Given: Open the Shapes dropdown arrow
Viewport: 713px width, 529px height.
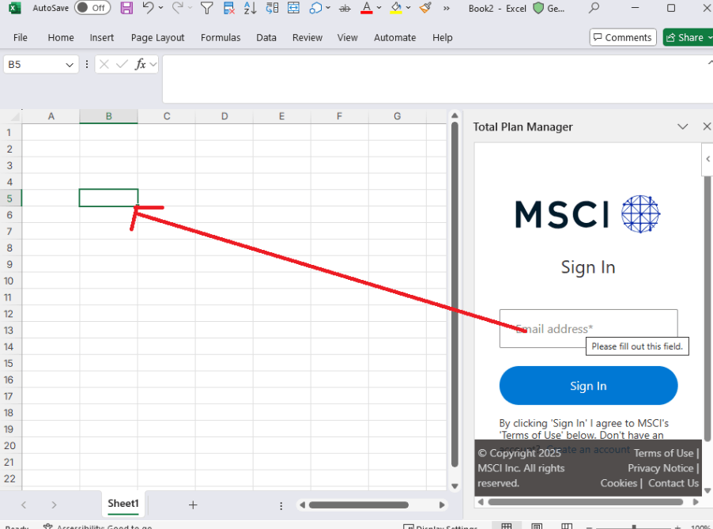Looking at the screenshot, I should tap(328, 8).
